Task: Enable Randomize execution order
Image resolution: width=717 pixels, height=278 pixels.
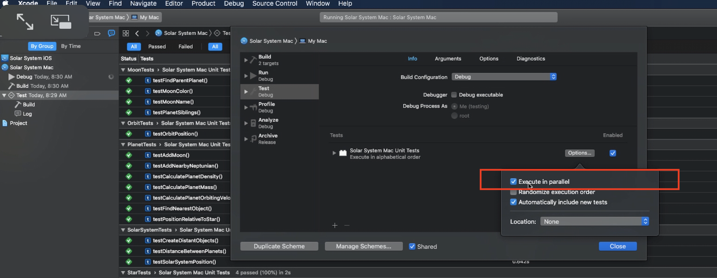Action: coord(513,192)
